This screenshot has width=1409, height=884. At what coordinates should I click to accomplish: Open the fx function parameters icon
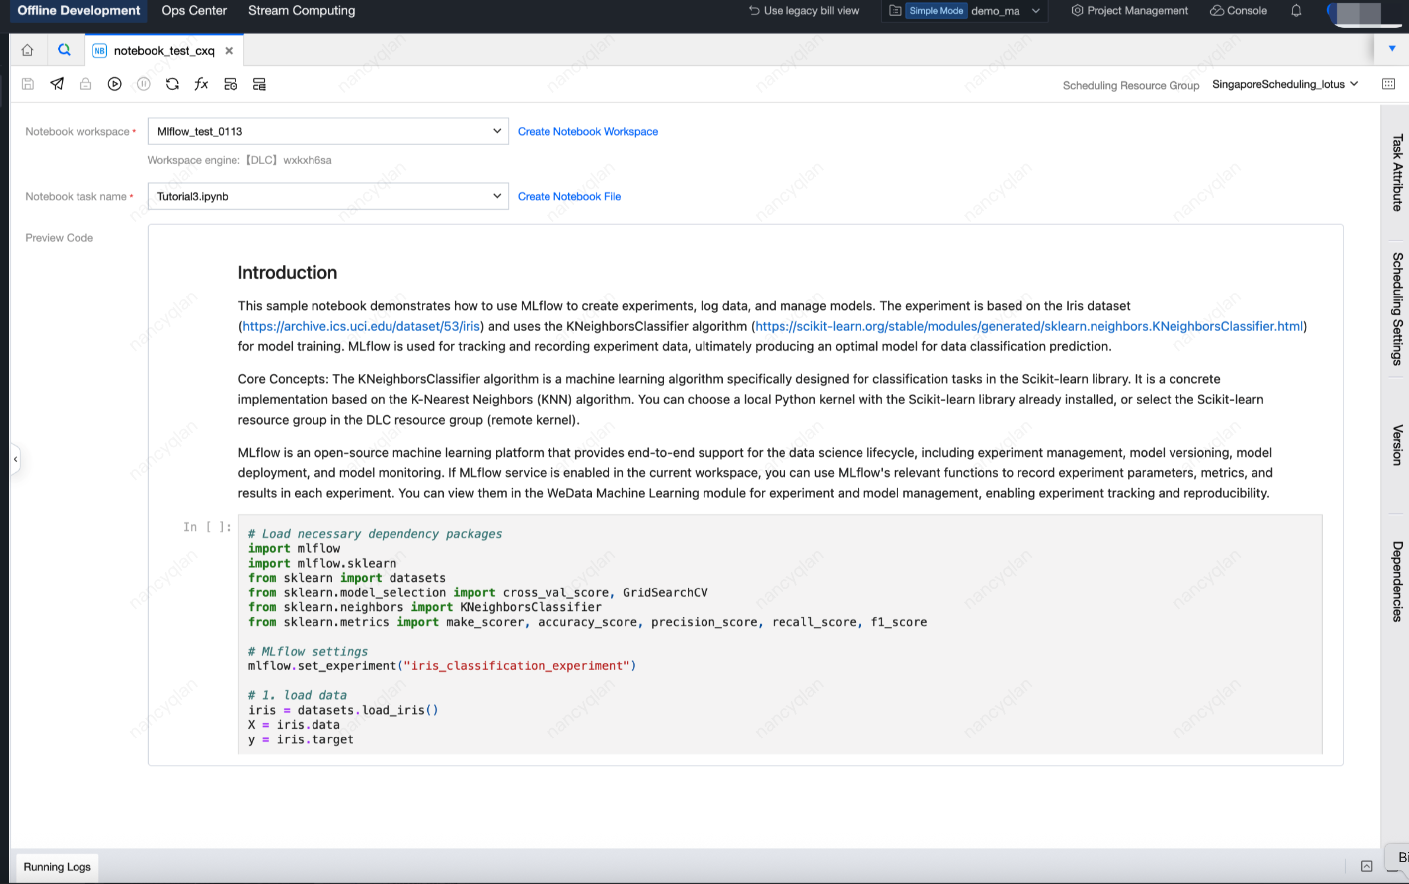[201, 84]
